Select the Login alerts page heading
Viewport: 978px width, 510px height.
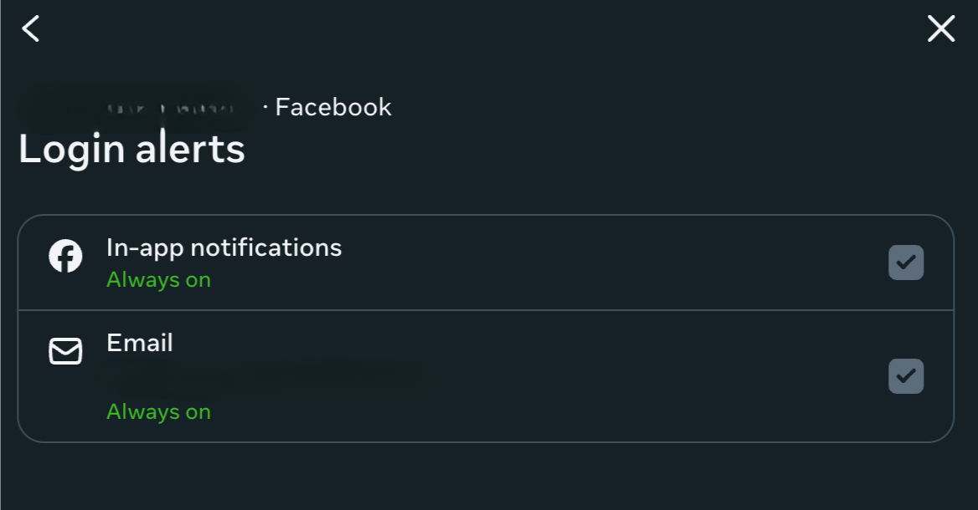pyautogui.click(x=131, y=149)
